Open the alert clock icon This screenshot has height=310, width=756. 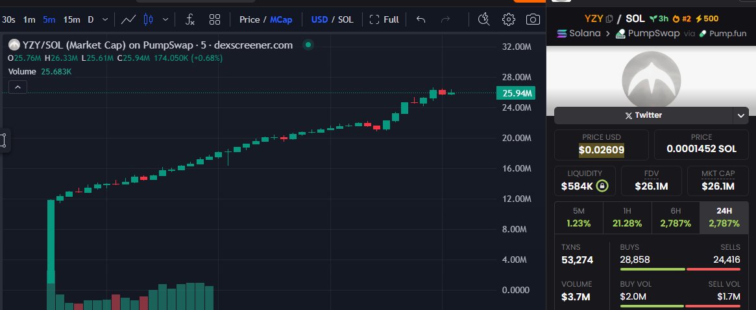pyautogui.click(x=483, y=19)
